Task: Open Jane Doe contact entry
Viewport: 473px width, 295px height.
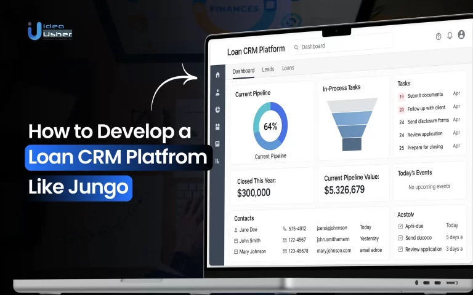Action: [251, 230]
